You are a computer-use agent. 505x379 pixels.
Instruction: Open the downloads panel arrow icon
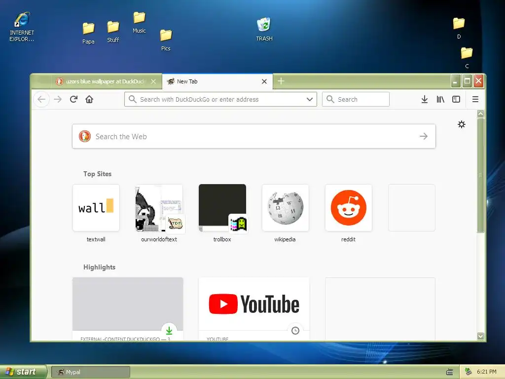point(425,99)
